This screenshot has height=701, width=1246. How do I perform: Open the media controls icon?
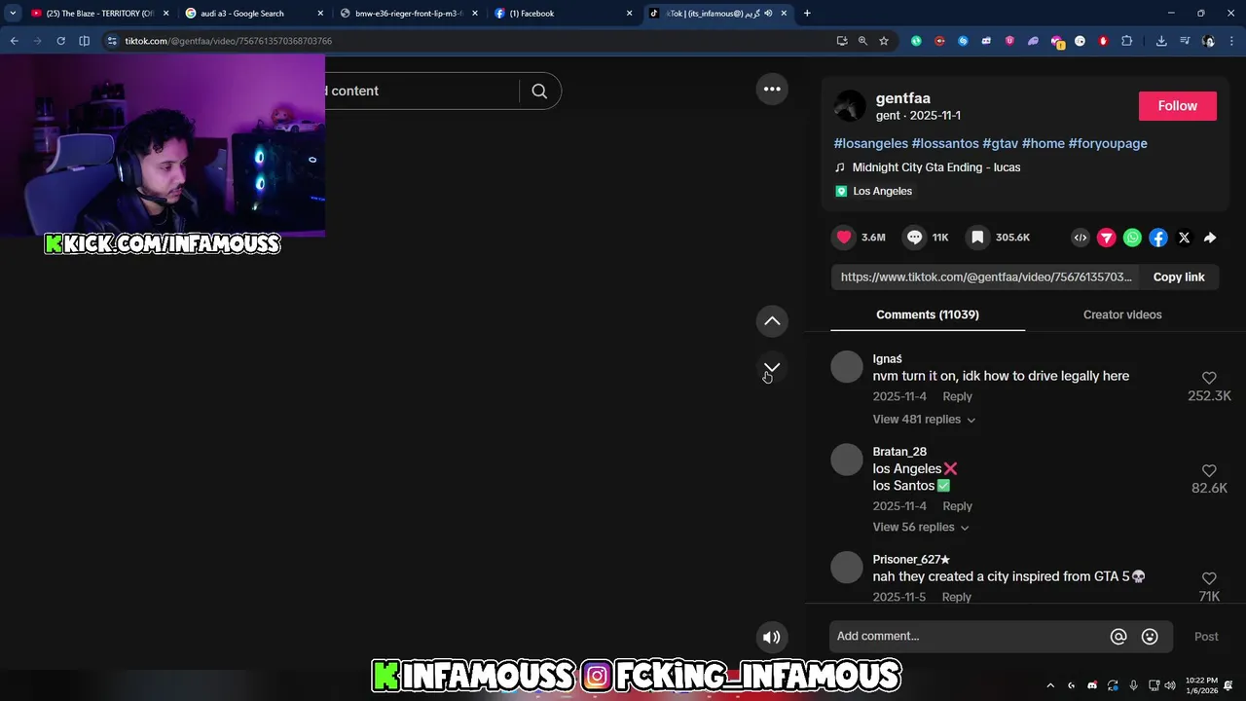[x=1185, y=41]
